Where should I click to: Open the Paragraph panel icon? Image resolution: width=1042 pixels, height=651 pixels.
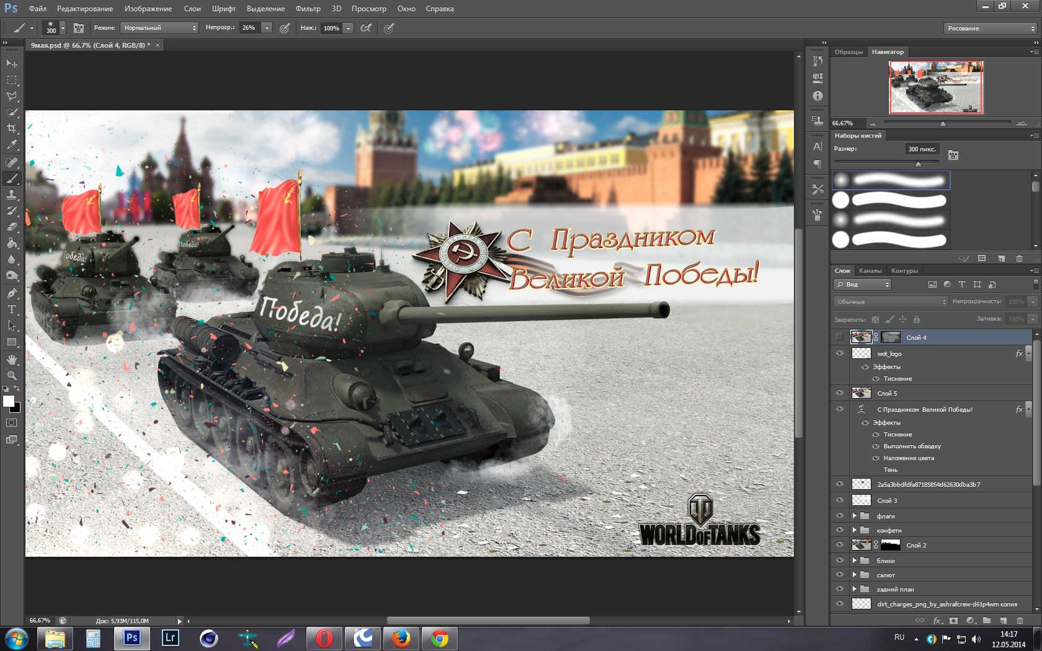817,164
